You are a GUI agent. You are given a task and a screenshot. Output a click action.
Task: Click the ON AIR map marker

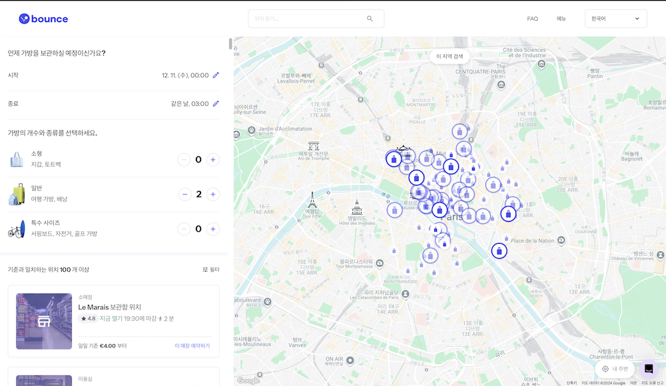350,361
